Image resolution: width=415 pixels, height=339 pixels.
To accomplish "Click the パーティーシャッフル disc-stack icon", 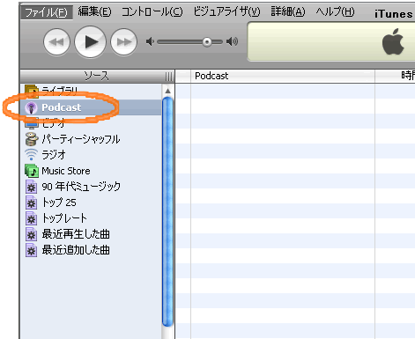I will coord(32,139).
